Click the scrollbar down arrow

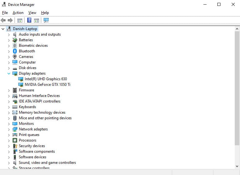pyautogui.click(x=237, y=166)
